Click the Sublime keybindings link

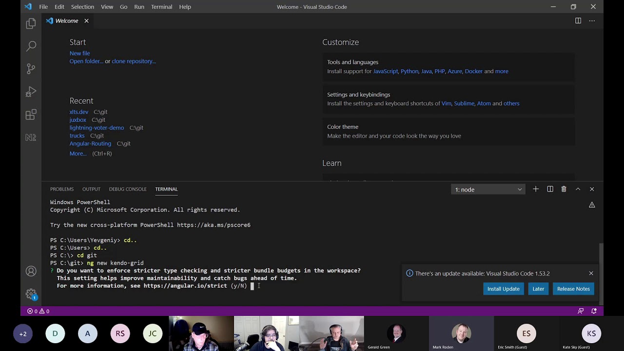click(x=464, y=103)
